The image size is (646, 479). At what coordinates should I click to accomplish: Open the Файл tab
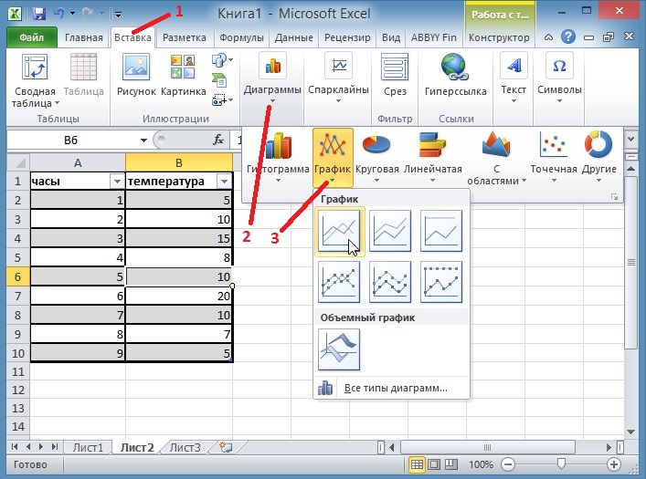click(32, 37)
